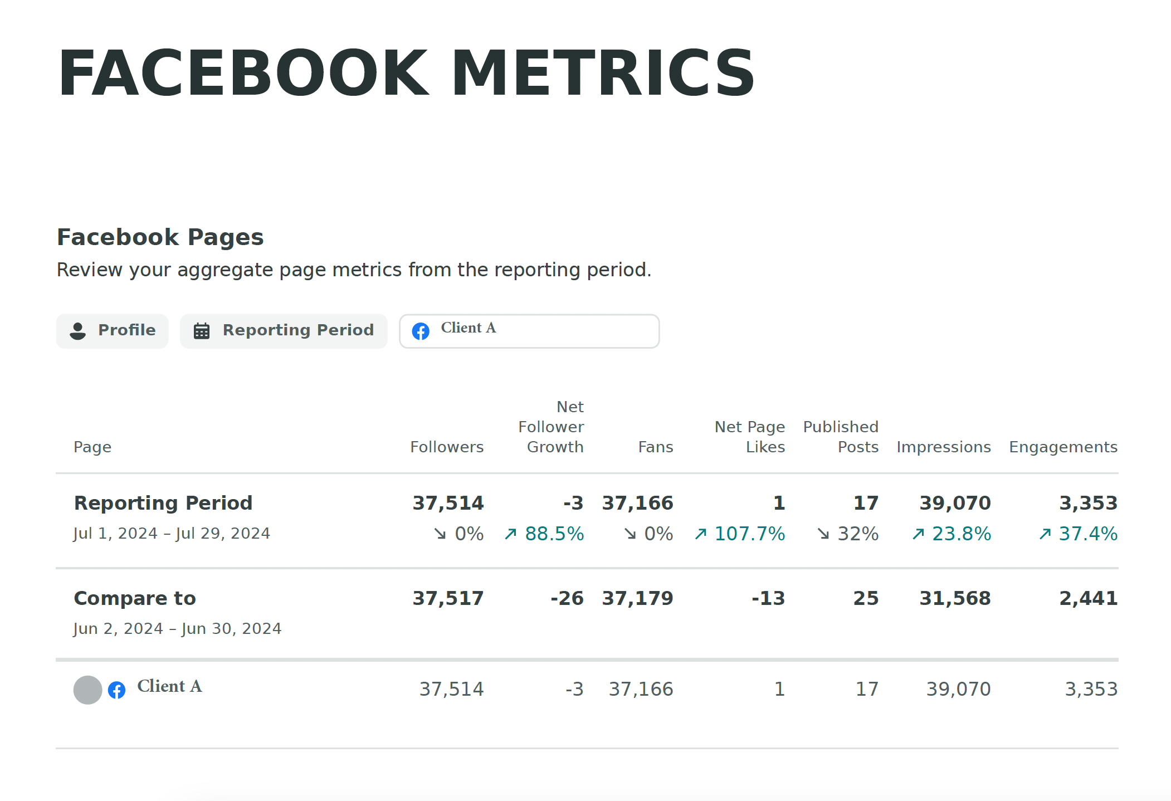Image resolution: width=1171 pixels, height=801 pixels.
Task: Click the down arrow beside 32%
Action: [823, 534]
